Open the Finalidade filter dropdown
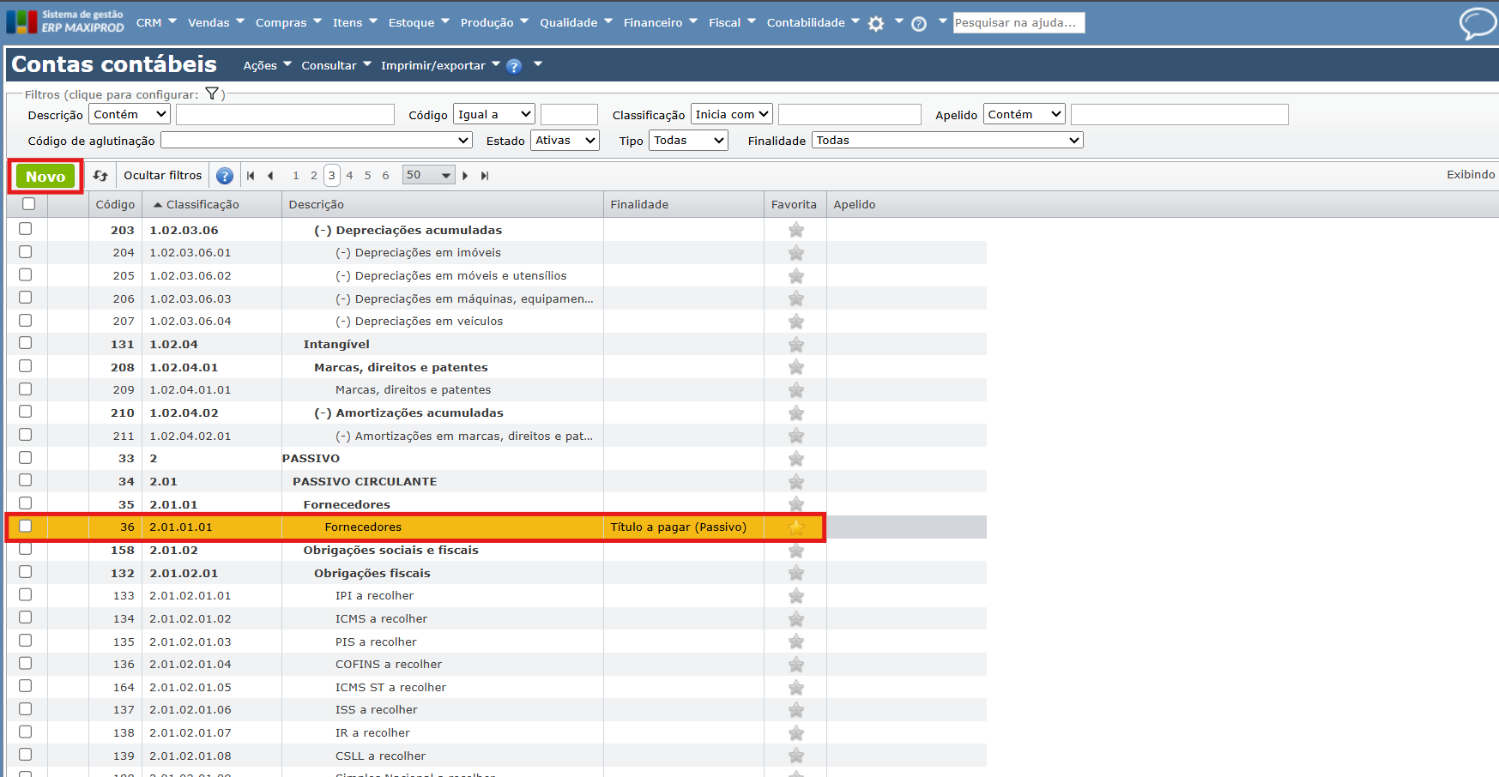 coord(947,141)
